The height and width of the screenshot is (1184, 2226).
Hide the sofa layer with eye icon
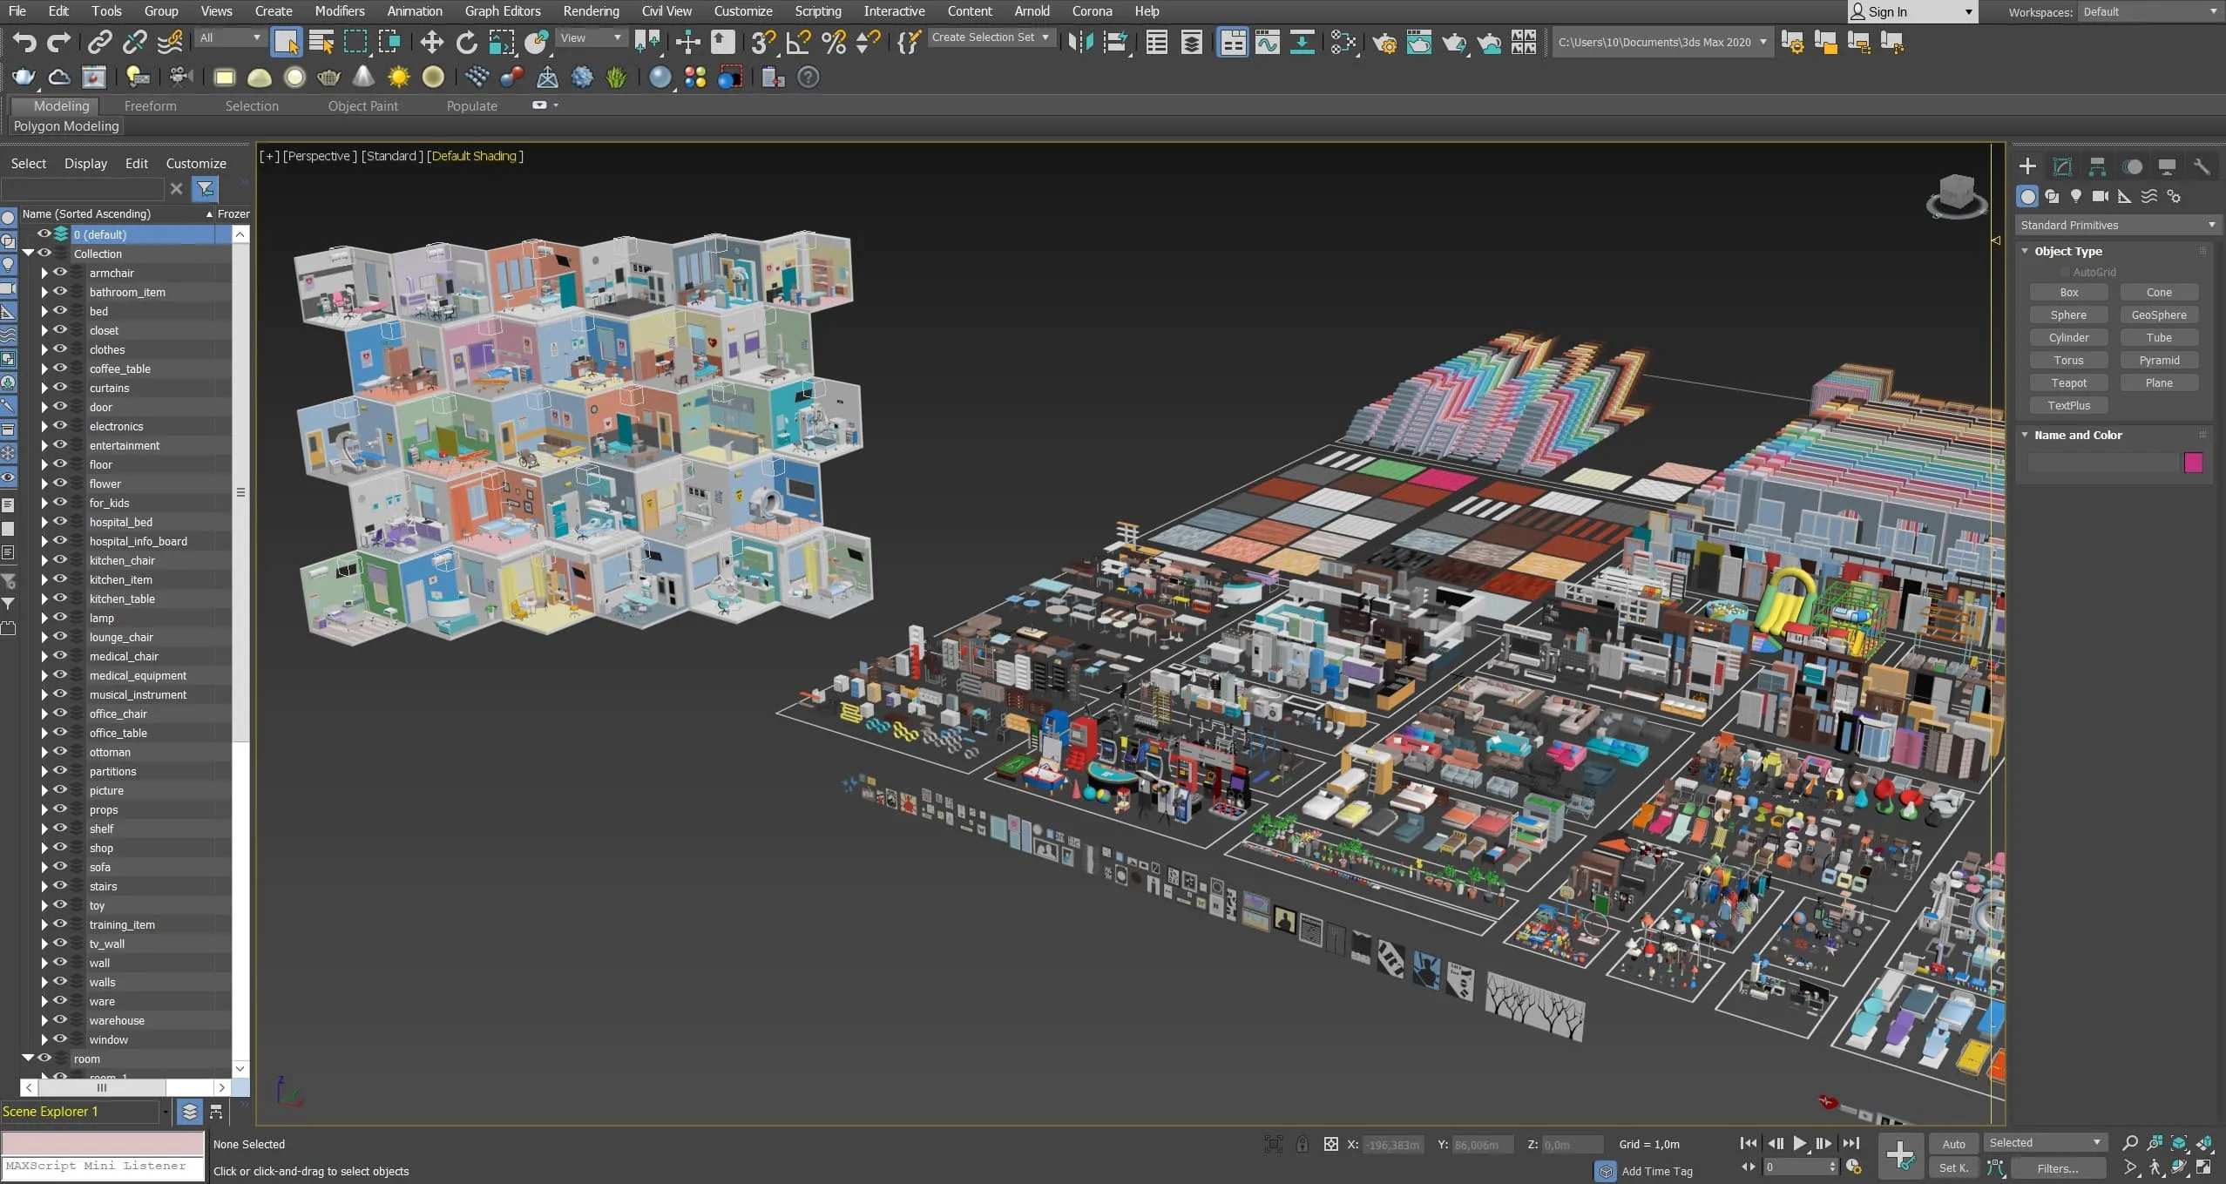click(60, 866)
